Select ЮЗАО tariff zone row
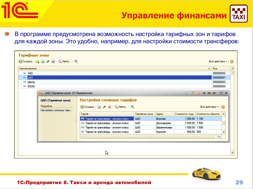 pyautogui.click(x=31, y=86)
